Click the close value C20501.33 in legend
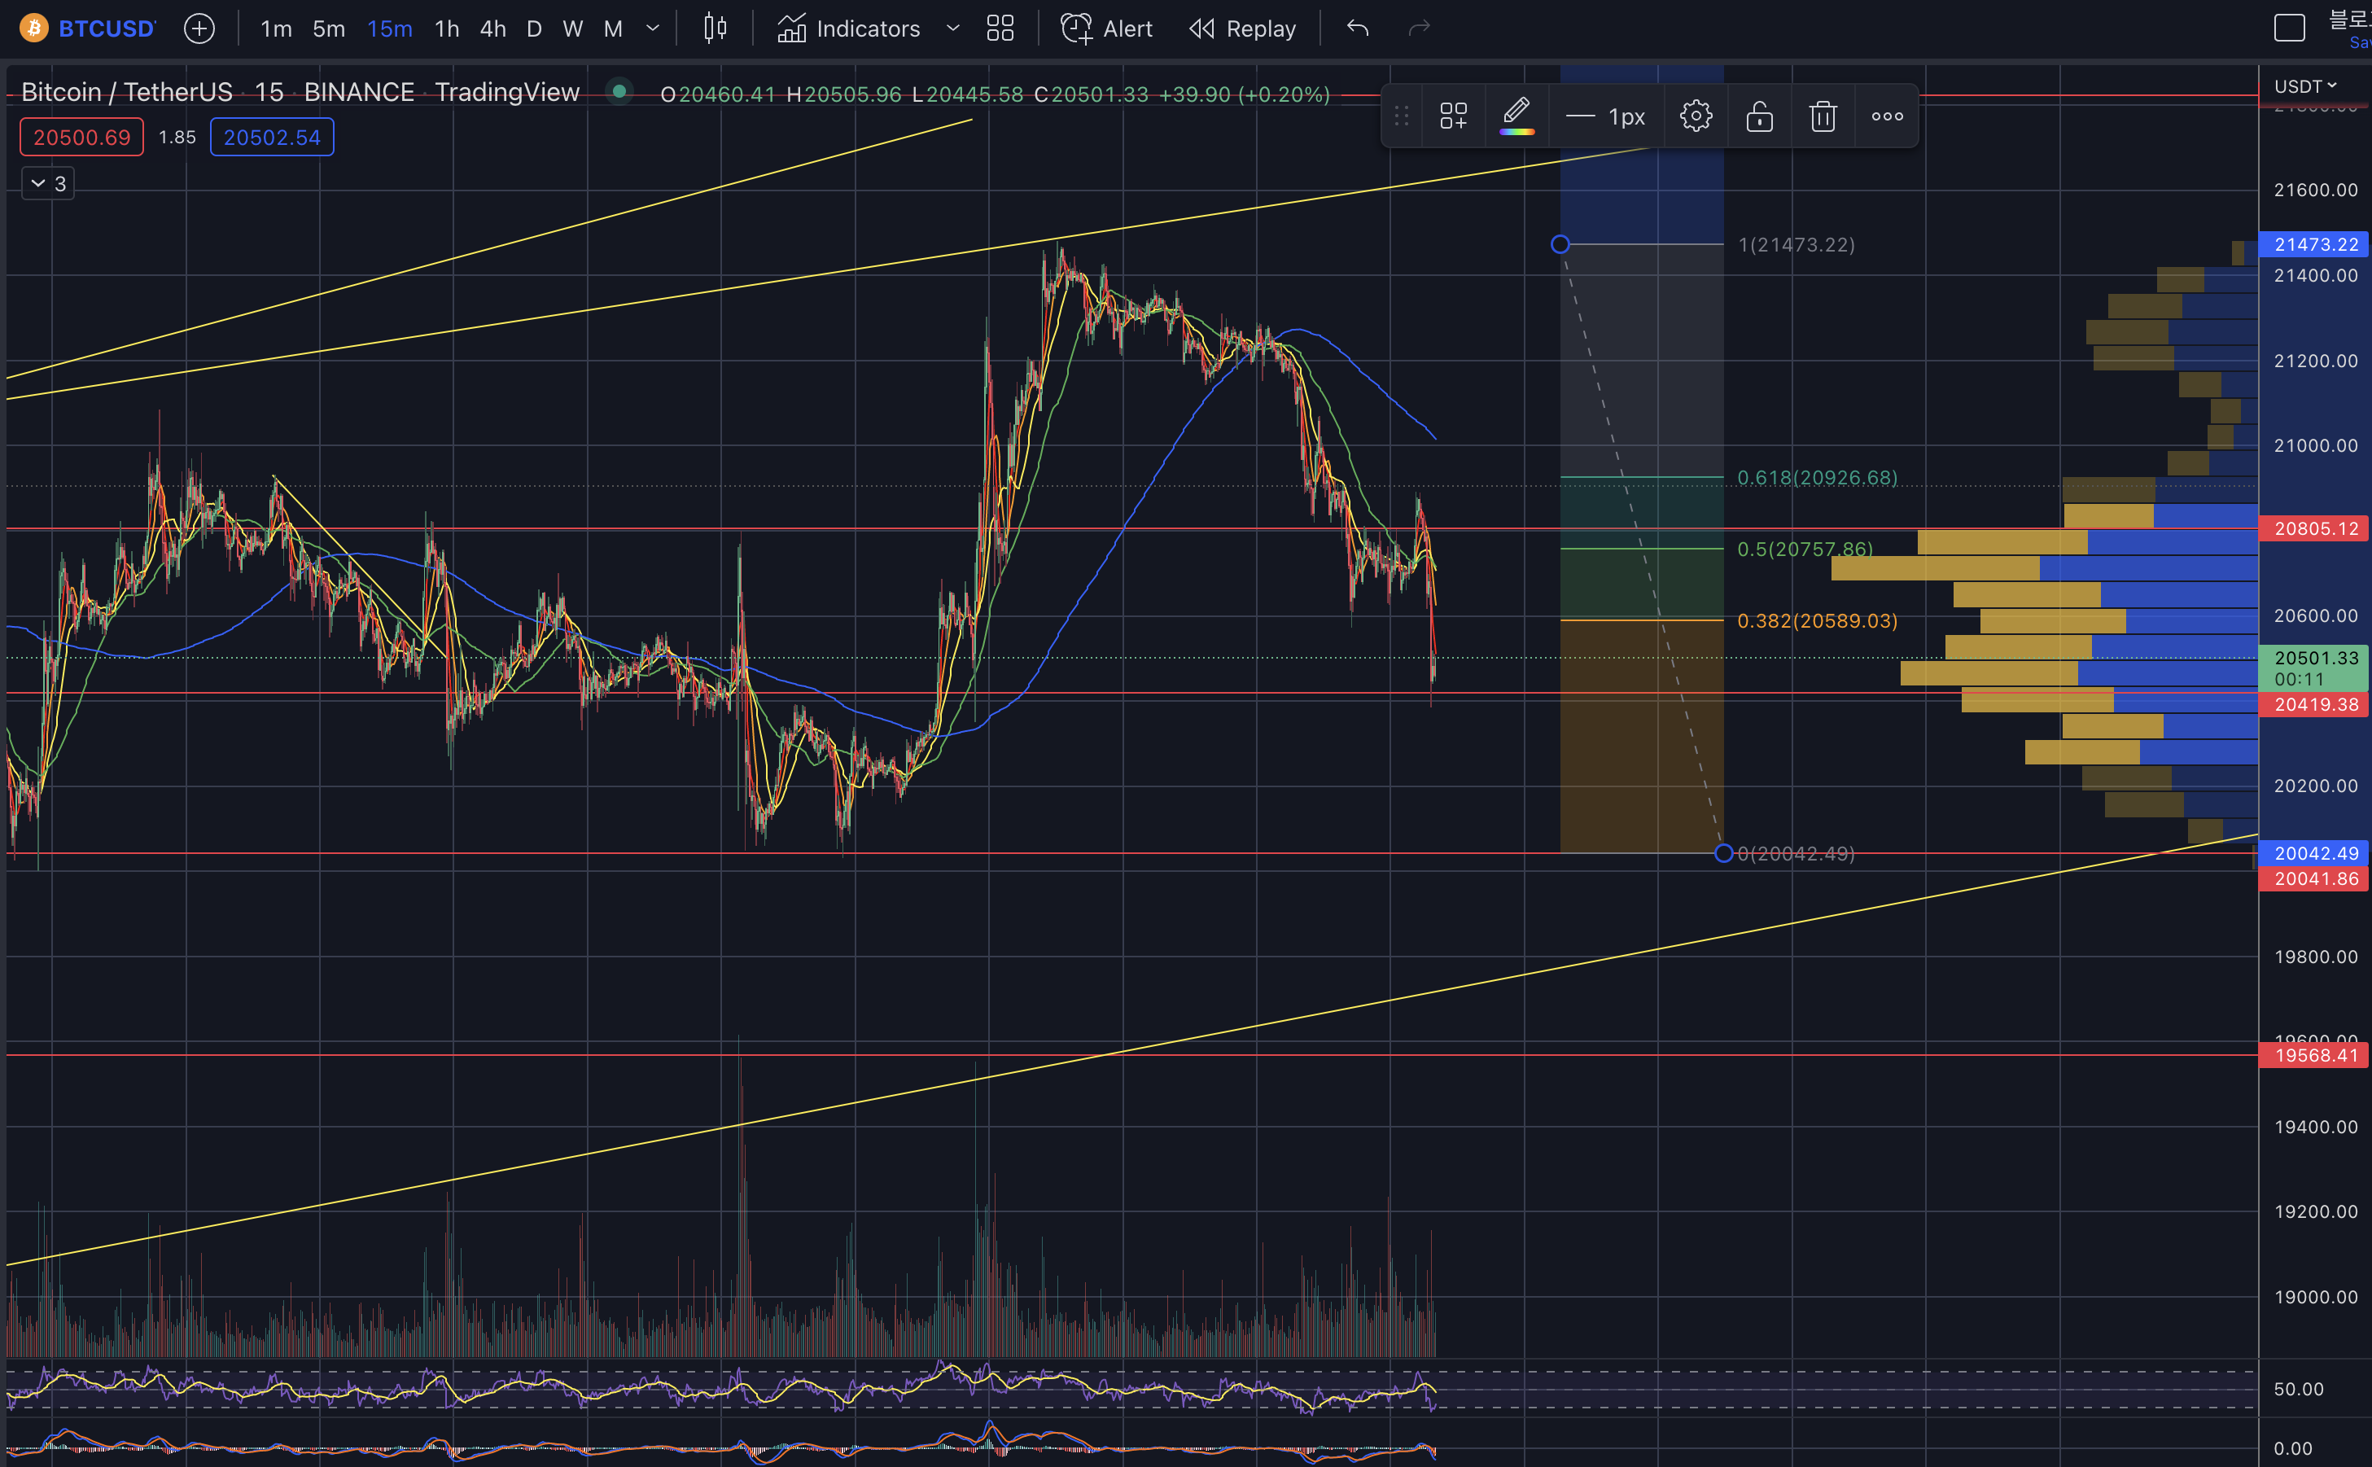Screen dimensions: 2372x1467 point(1091,94)
